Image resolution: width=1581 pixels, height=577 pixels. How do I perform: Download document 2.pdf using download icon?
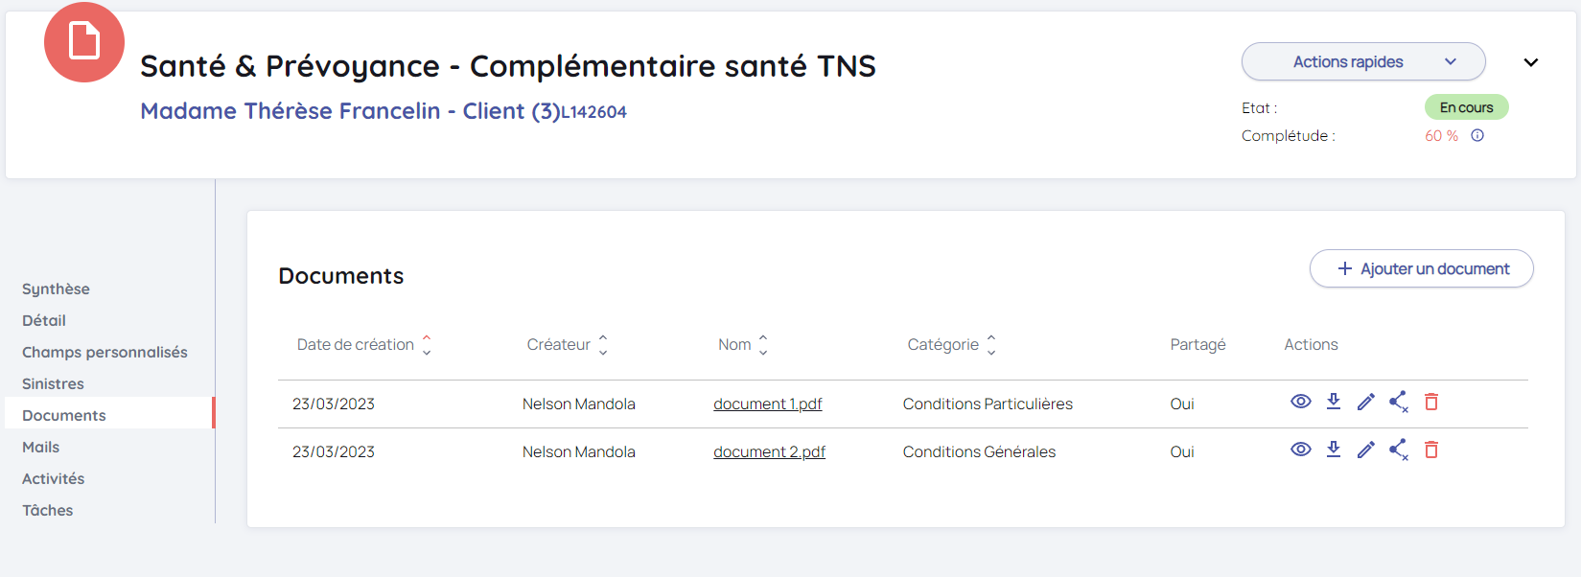[x=1333, y=450]
